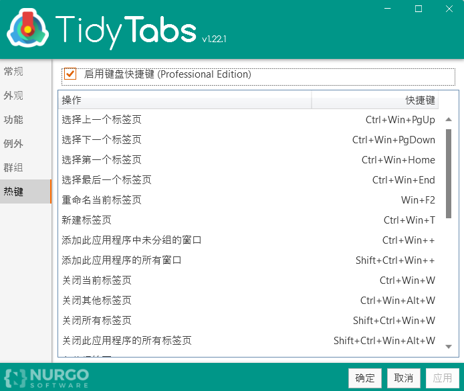Open the 例外 tab

[26, 143]
